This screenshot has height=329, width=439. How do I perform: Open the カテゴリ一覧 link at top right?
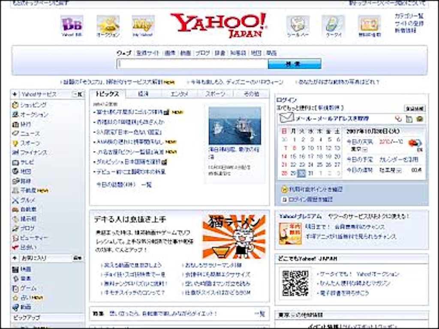(409, 16)
